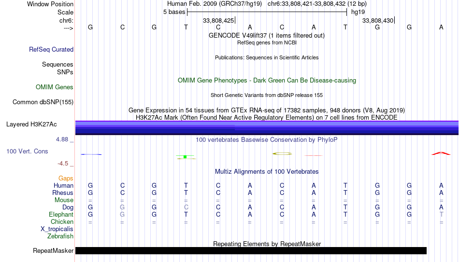Click the Elephant species row label
Viewport: 459px width, 262px height.
click(x=61, y=214)
